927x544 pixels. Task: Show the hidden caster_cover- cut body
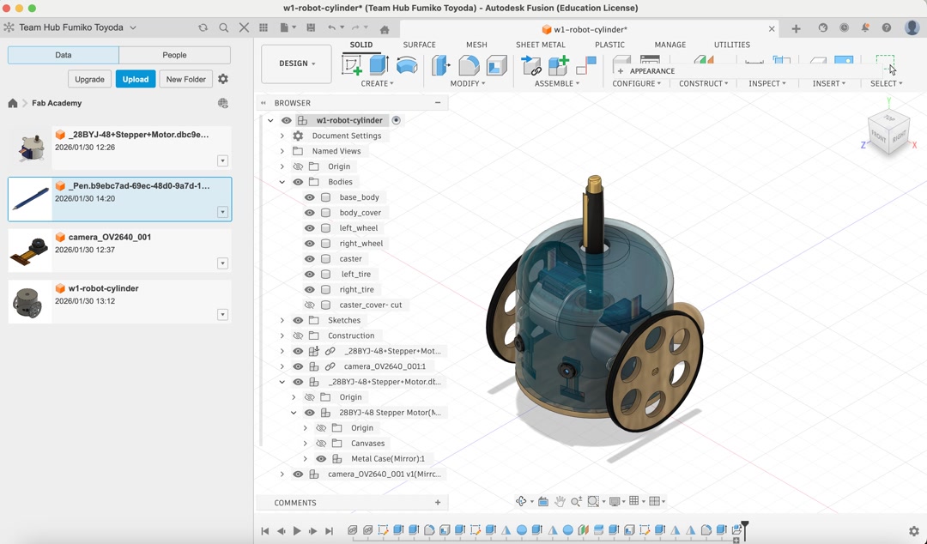click(x=310, y=305)
